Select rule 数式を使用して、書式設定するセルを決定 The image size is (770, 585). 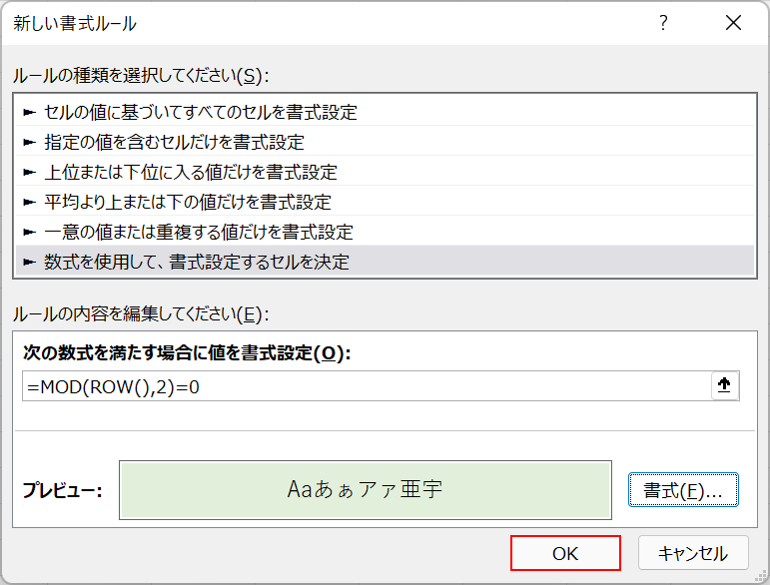[197, 263]
